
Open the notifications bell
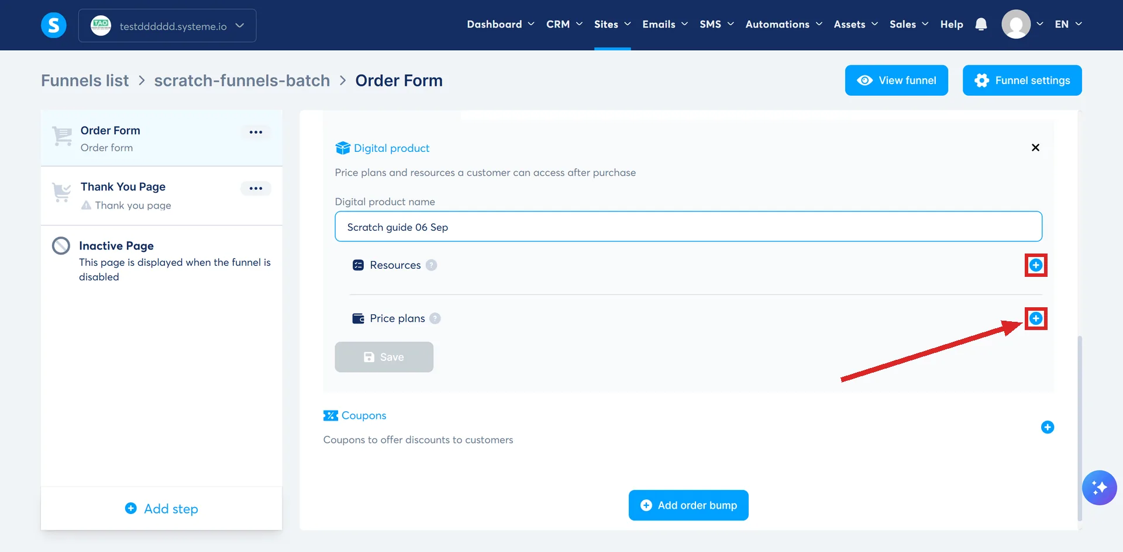[981, 25]
